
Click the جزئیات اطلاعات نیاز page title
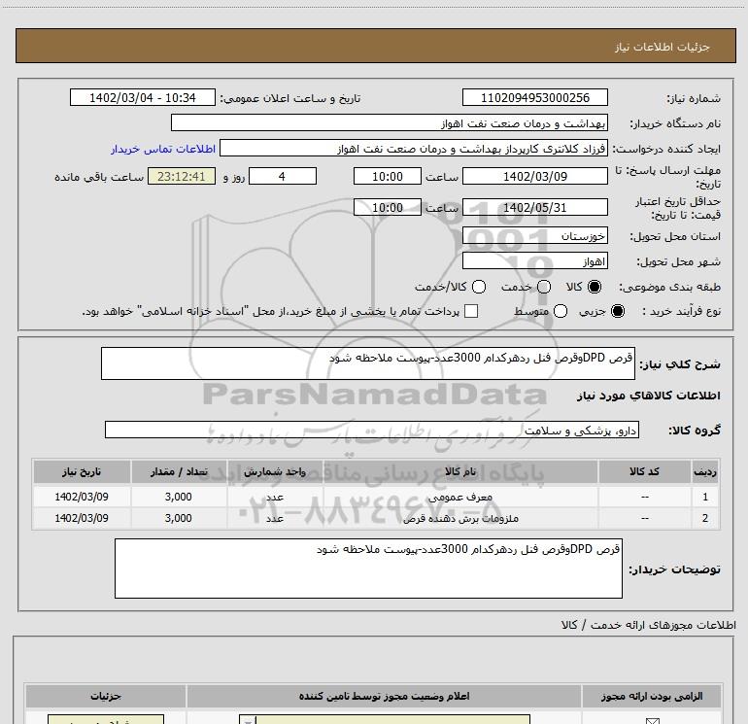663,47
